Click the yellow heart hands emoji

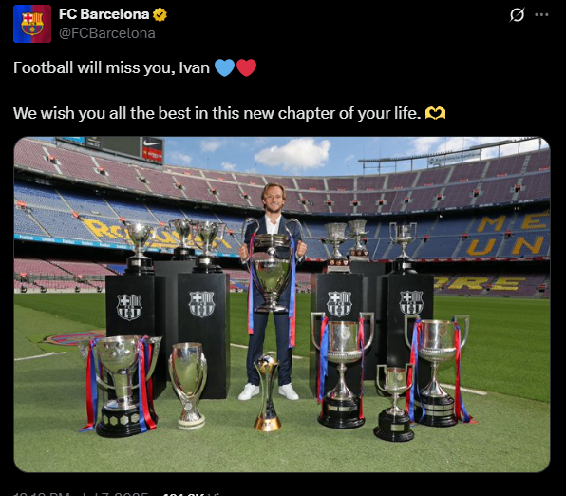435,113
